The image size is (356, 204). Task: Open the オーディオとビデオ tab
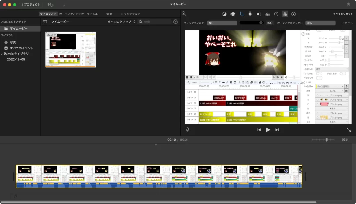pyautogui.click(x=72, y=14)
